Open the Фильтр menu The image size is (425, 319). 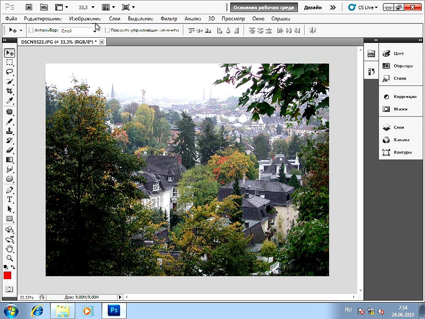pyautogui.click(x=169, y=19)
